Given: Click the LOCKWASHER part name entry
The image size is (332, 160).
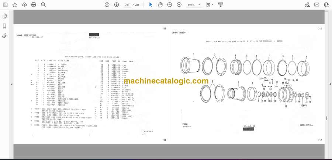Looking at the screenshot, I should pyautogui.click(x=128, y=105).
